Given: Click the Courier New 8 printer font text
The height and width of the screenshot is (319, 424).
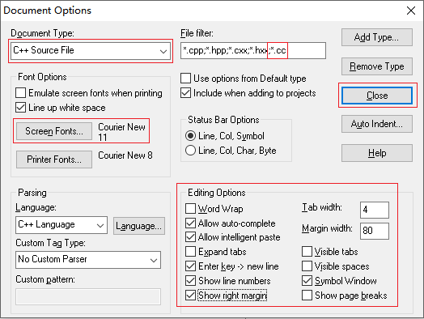Looking at the screenshot, I should click(125, 155).
